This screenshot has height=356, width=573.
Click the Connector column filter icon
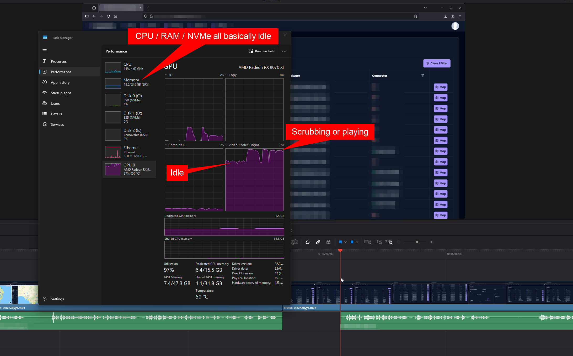point(423,76)
